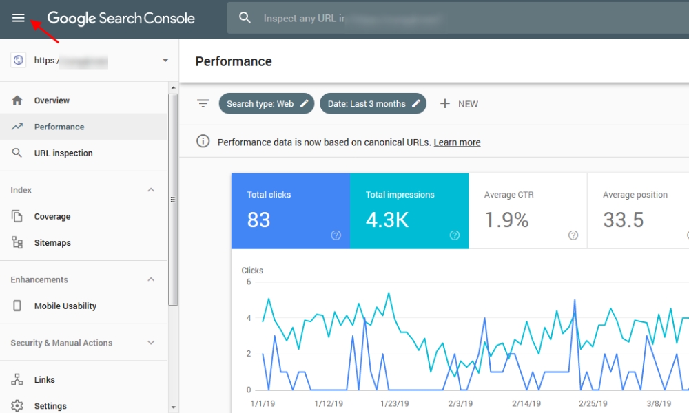Click help icon on Total impressions card
Screen dimensions: 689x413
pyautogui.click(x=455, y=235)
